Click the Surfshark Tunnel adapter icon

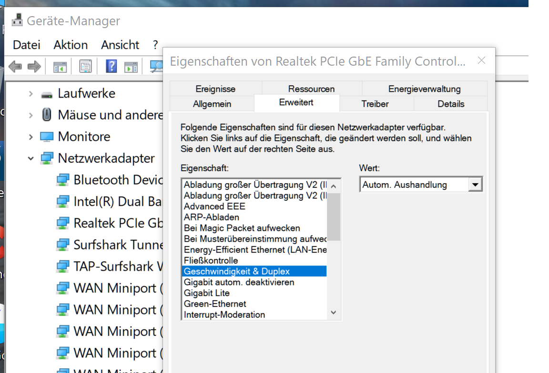click(x=63, y=245)
